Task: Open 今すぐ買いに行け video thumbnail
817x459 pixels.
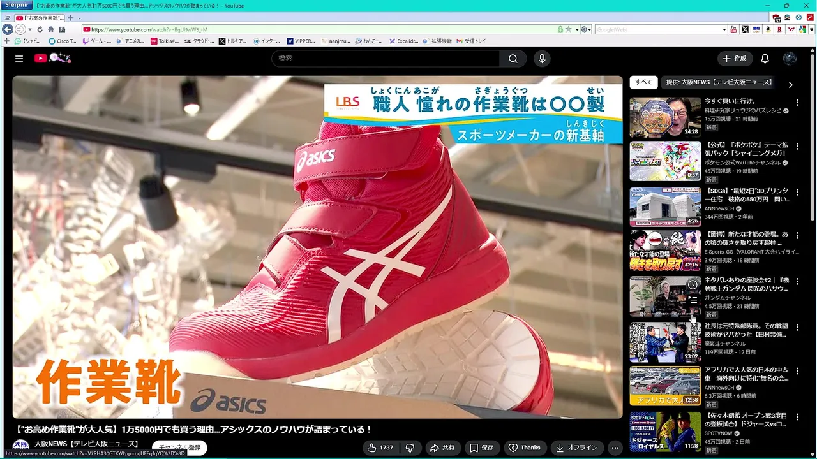Action: point(665,117)
